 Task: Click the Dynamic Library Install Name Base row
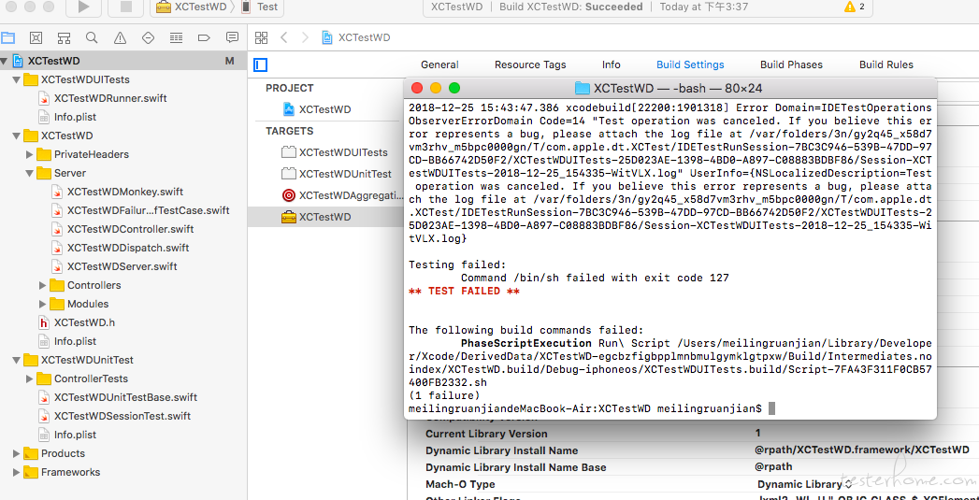pyautogui.click(x=693, y=467)
